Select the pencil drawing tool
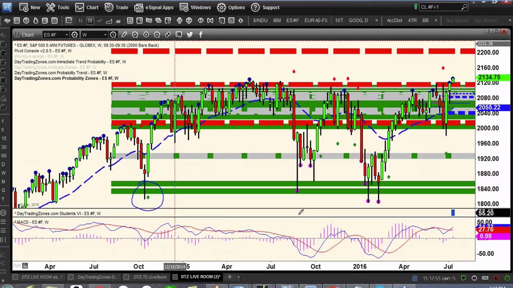 tap(124, 35)
